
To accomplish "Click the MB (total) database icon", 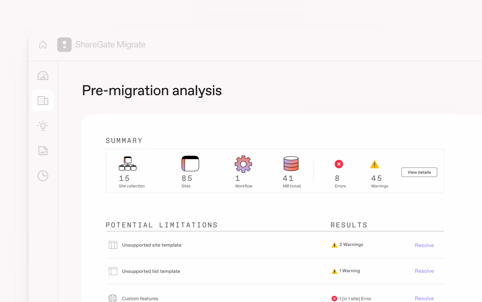I will pos(291,164).
